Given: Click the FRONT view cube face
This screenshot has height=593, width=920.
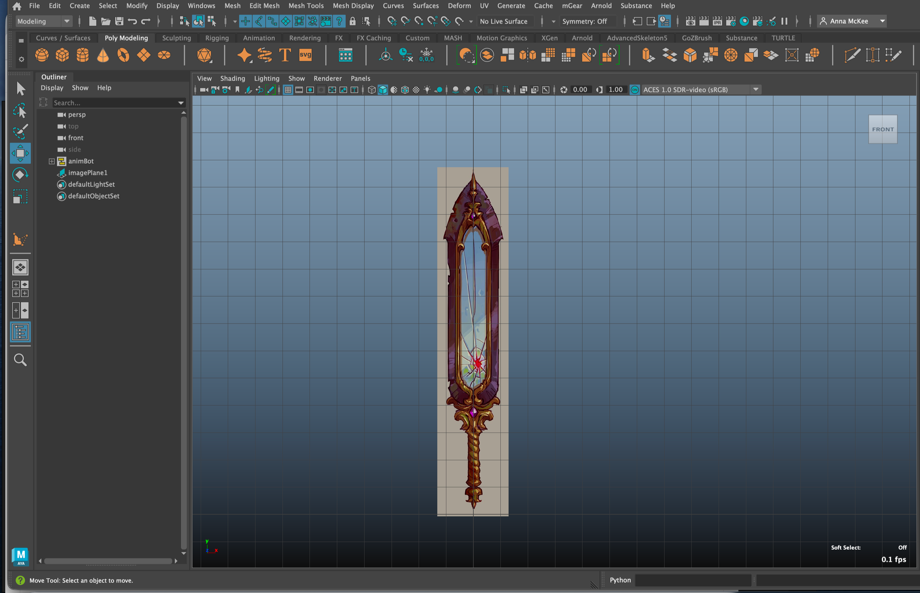Looking at the screenshot, I should coord(883,129).
